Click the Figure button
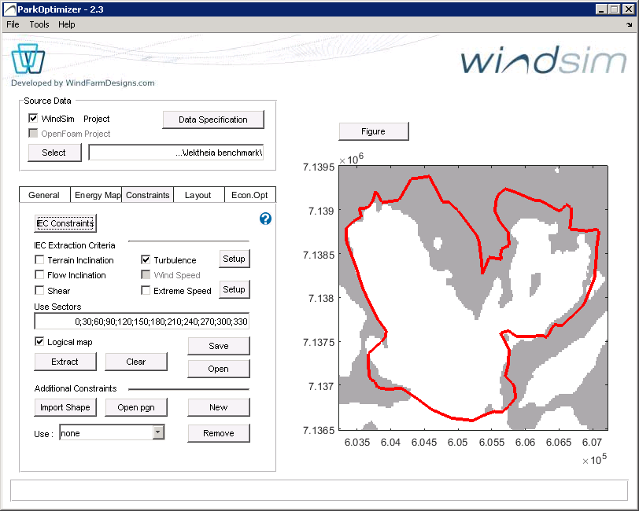This screenshot has width=639, height=511. 374,131
